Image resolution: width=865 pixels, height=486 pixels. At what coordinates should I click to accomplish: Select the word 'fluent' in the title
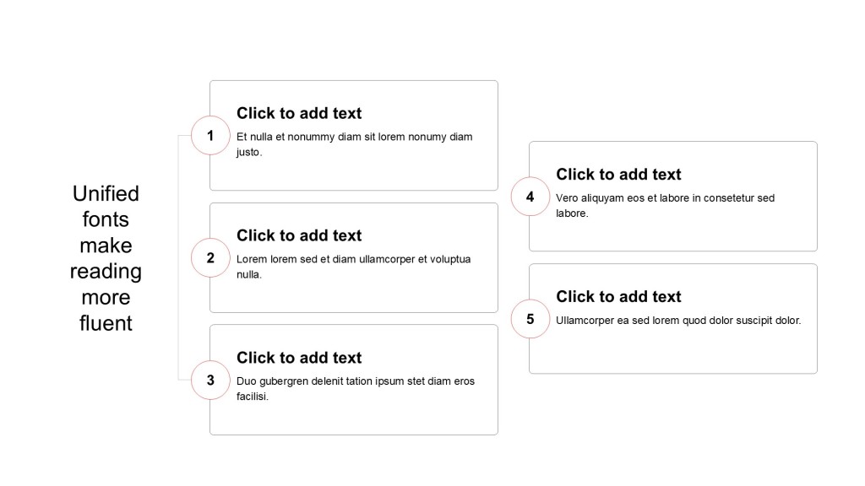tap(106, 323)
